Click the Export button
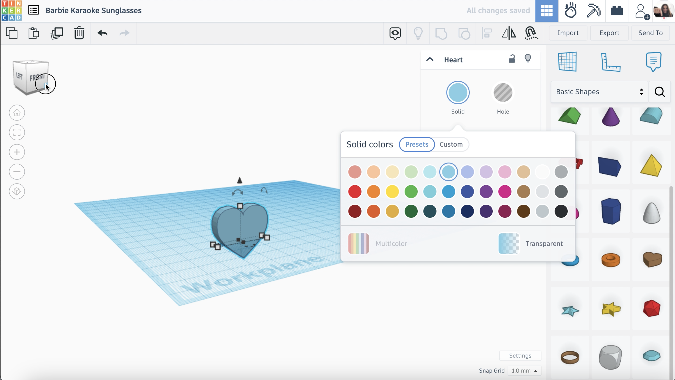This screenshot has height=380, width=675. pos(609,33)
